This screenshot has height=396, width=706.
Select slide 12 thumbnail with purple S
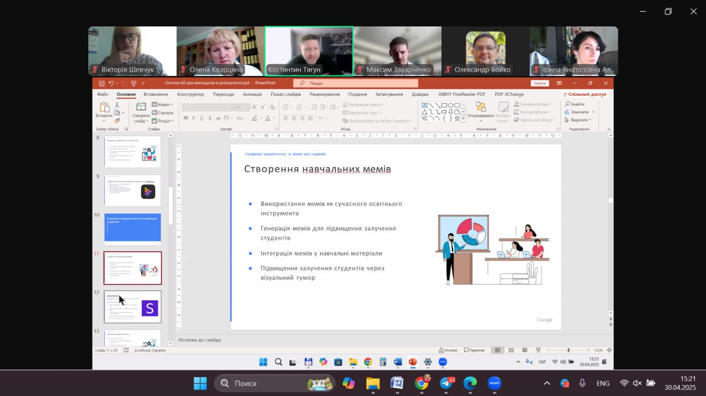(132, 307)
